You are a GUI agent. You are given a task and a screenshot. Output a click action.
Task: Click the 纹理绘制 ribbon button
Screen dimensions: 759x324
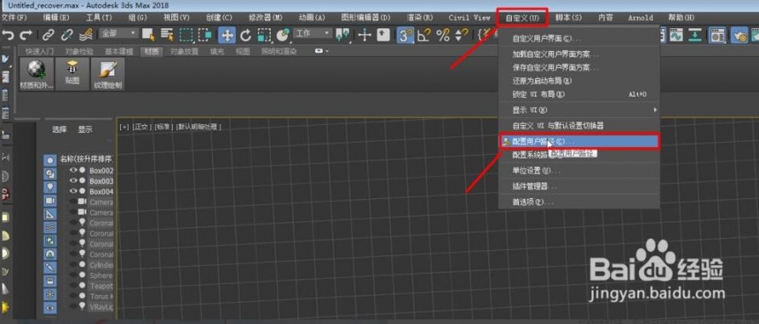(x=108, y=74)
